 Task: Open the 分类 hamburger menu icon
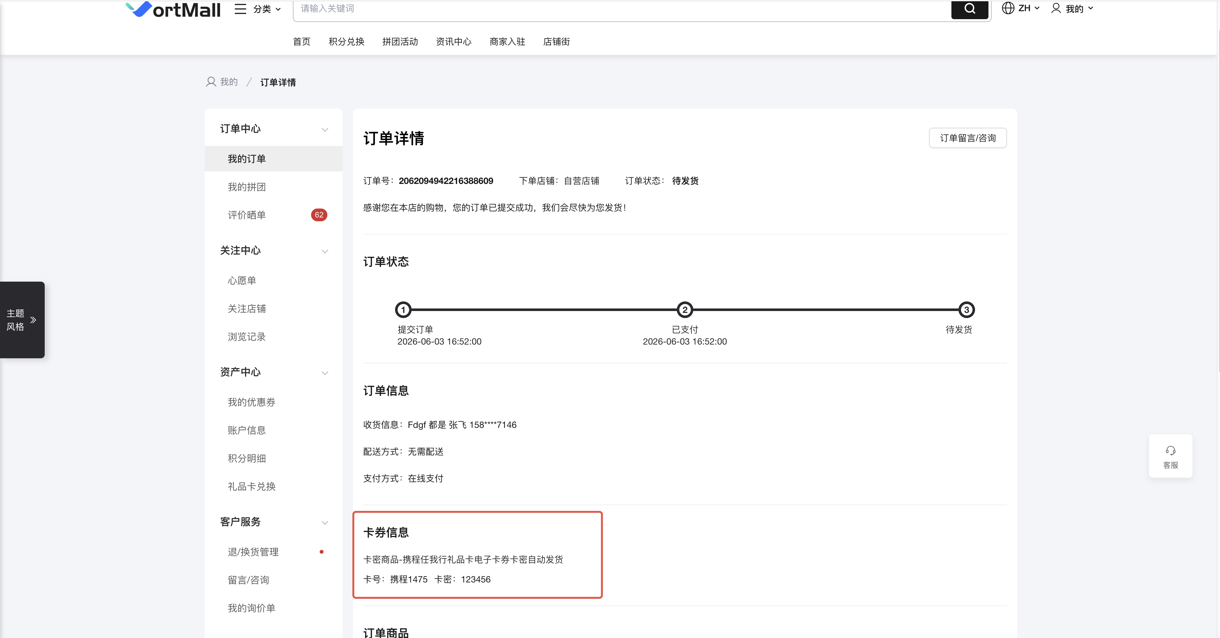tap(240, 9)
